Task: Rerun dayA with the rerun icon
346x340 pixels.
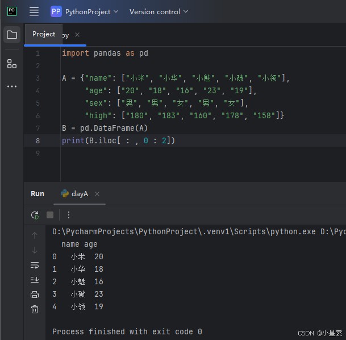Action: tap(35, 215)
